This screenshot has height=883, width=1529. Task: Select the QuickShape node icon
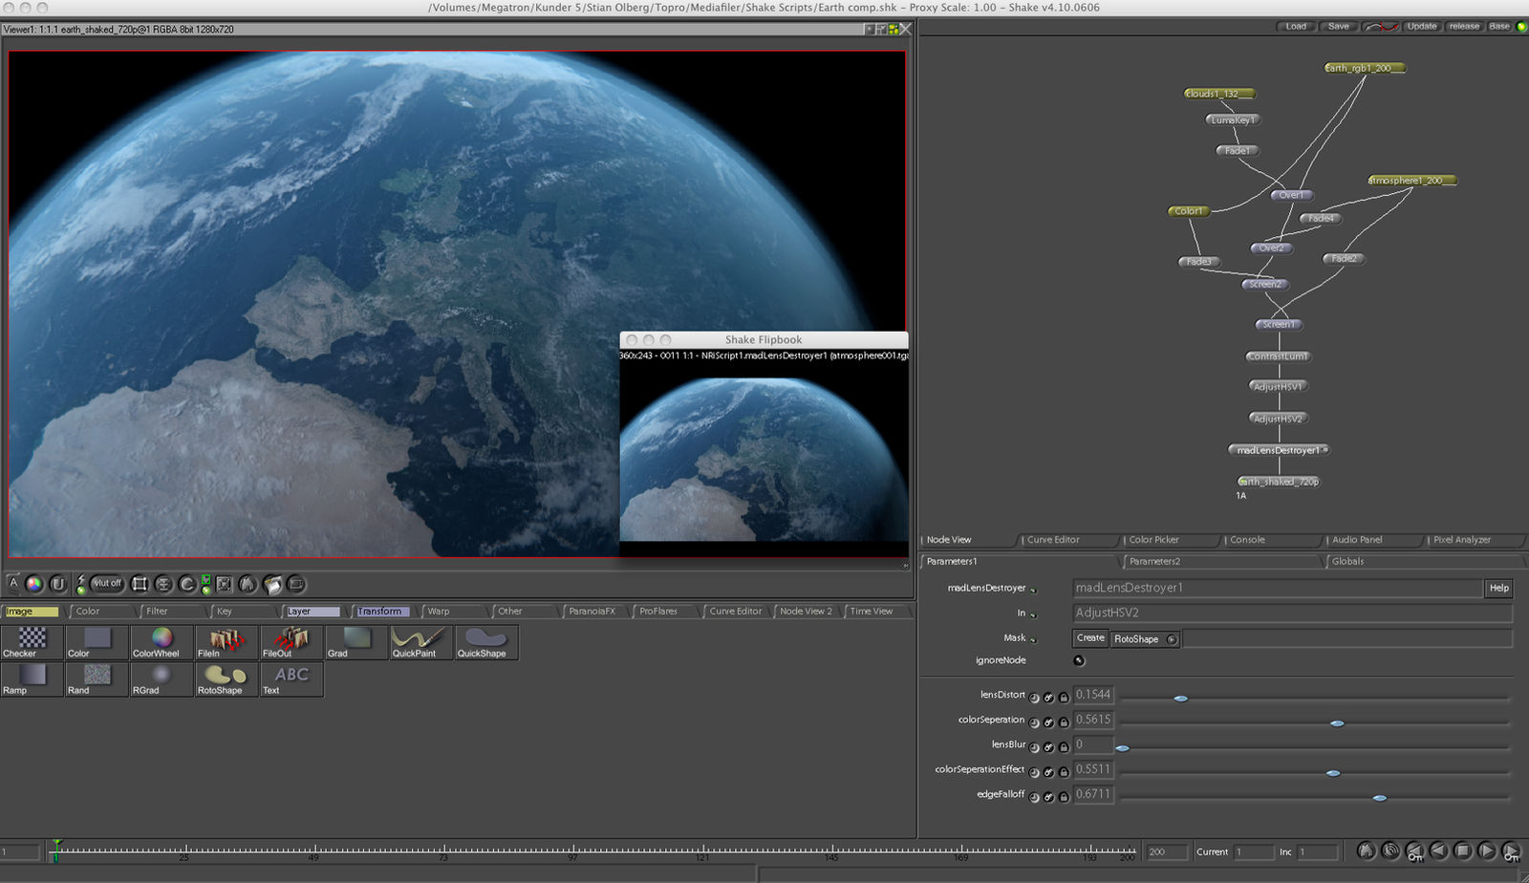tap(486, 641)
